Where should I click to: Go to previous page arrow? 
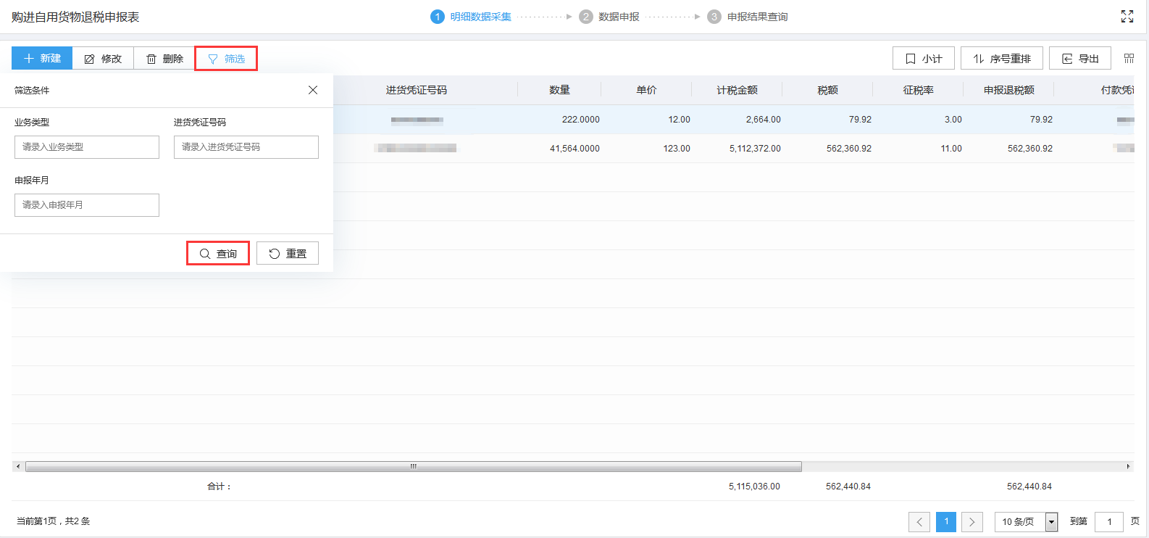pyautogui.click(x=919, y=521)
